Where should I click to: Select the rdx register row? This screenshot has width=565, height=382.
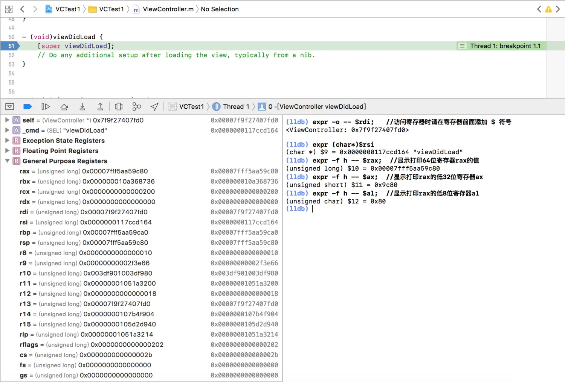(x=141, y=202)
